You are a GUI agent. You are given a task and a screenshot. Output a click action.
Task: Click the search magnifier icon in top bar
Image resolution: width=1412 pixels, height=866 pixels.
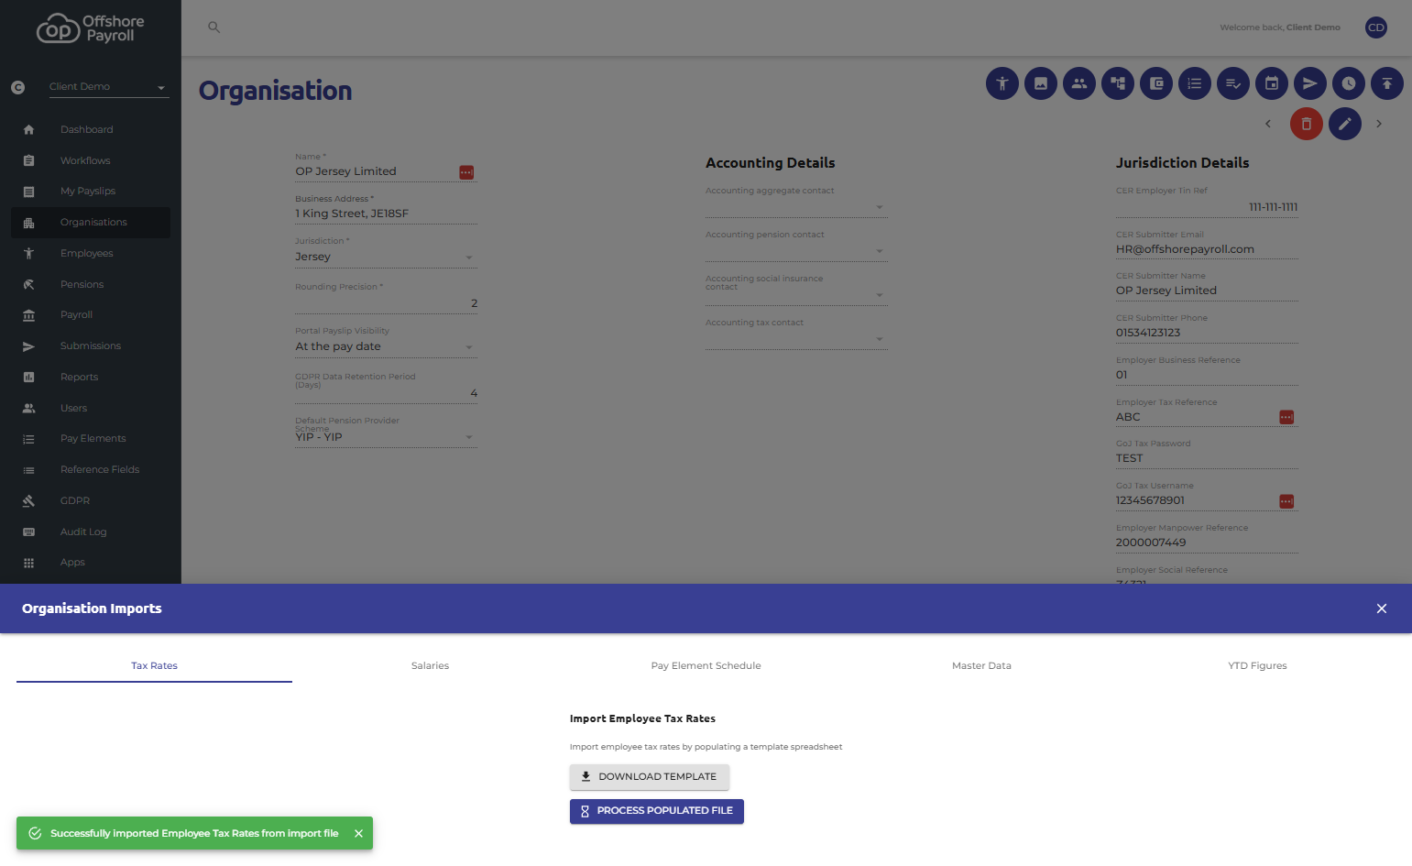point(213,27)
